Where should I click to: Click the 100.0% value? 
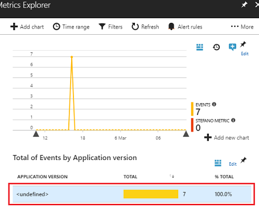click(223, 194)
